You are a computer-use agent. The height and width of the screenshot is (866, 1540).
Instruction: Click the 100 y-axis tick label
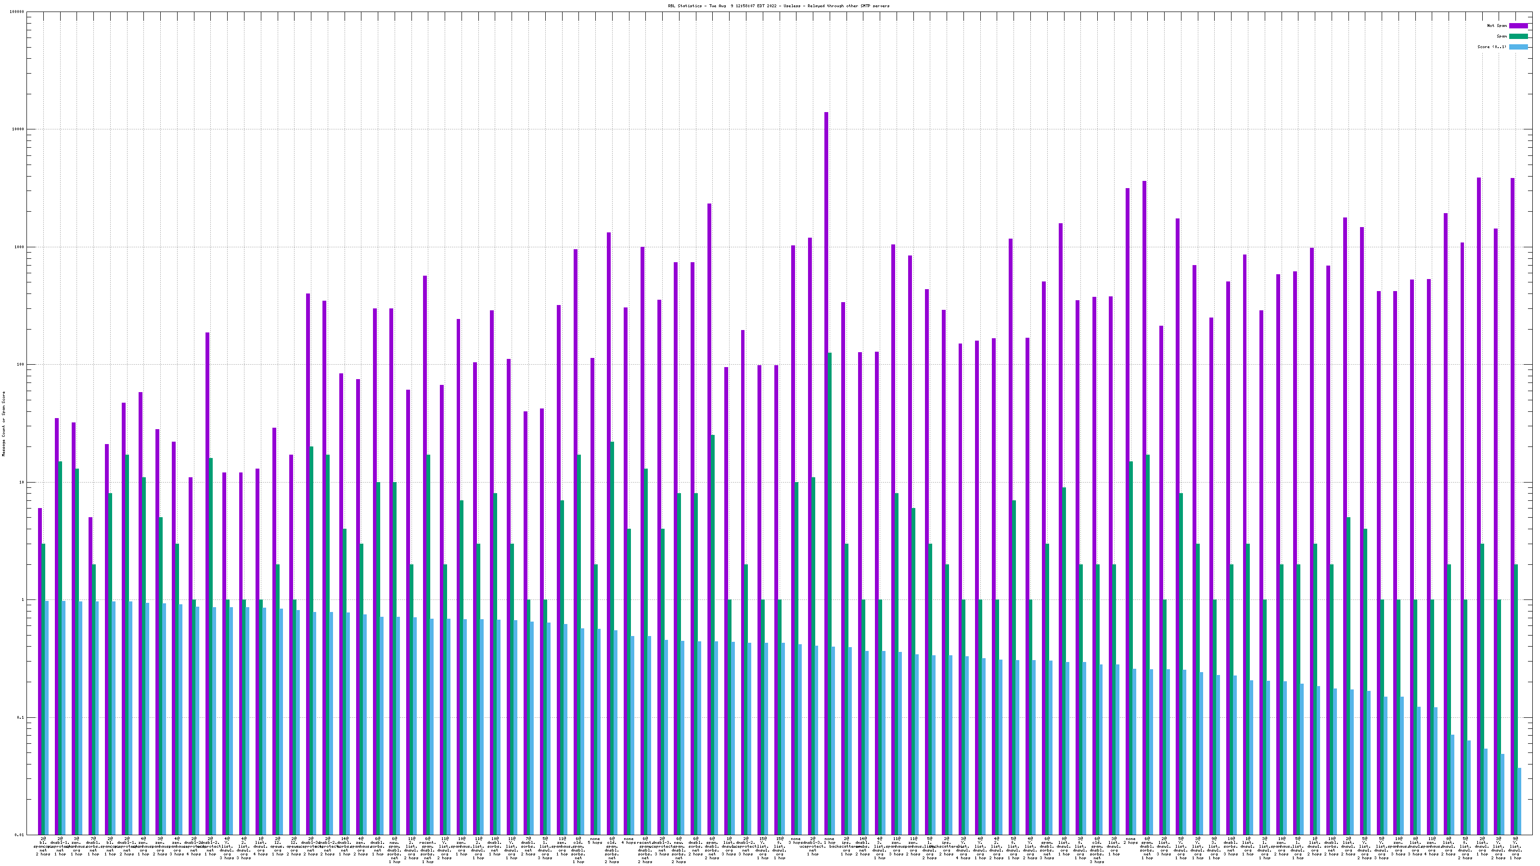point(21,365)
